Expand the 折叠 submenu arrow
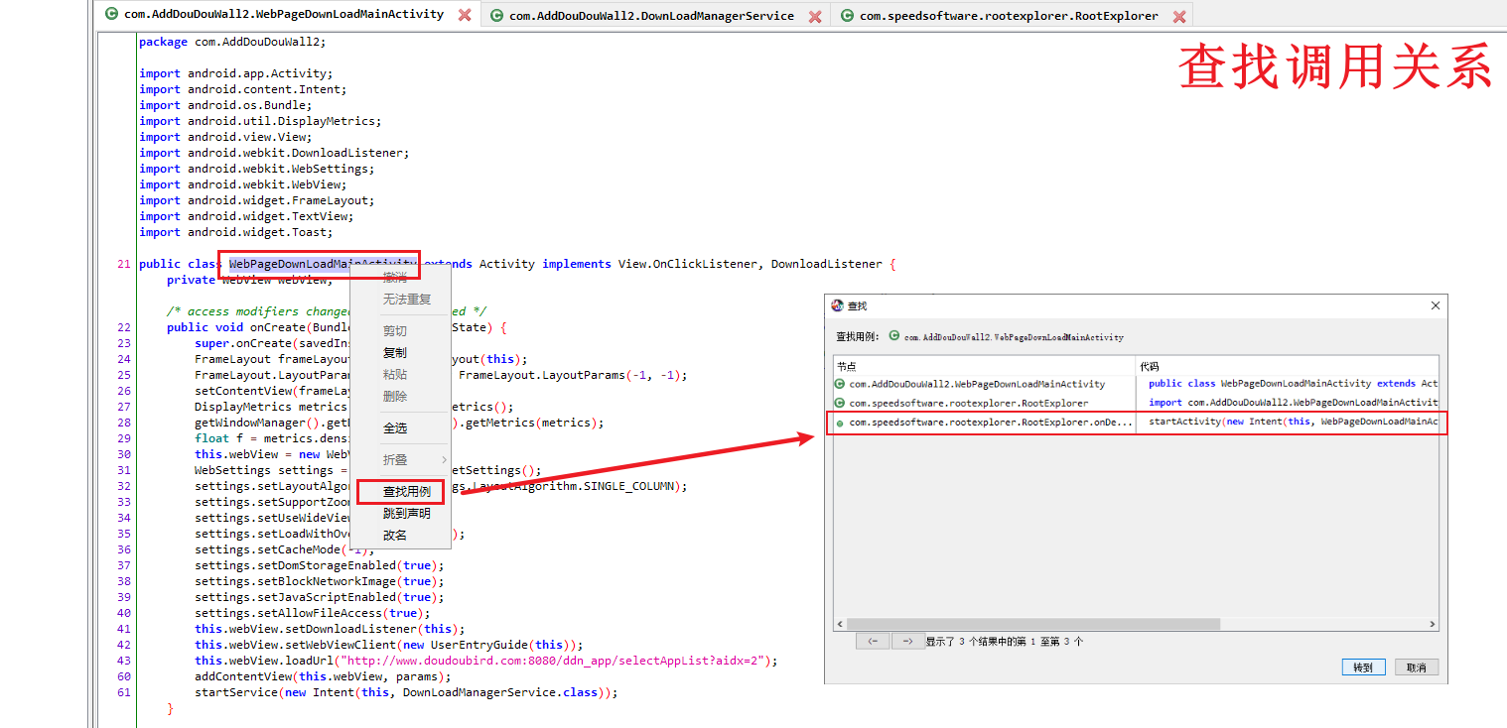This screenshot has height=728, width=1507. click(444, 460)
